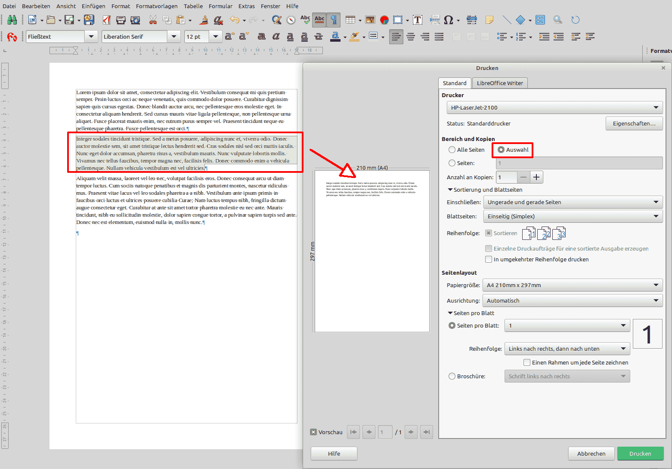Increase Anzahl an Kopien with plus button
Viewport: 672px width, 469px height.
(536, 177)
